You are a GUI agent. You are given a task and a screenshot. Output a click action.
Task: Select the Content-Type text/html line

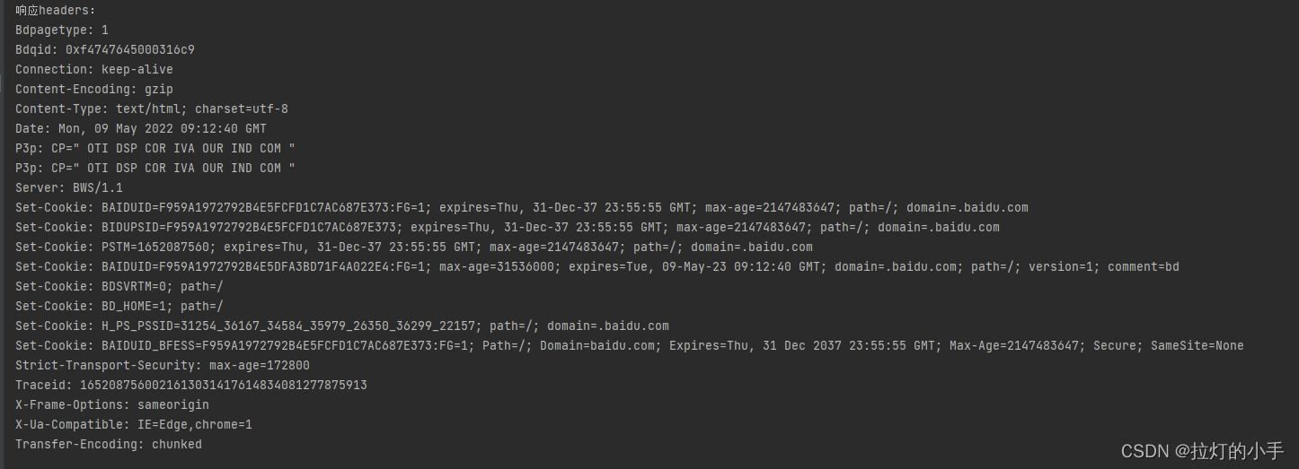pyautogui.click(x=151, y=109)
